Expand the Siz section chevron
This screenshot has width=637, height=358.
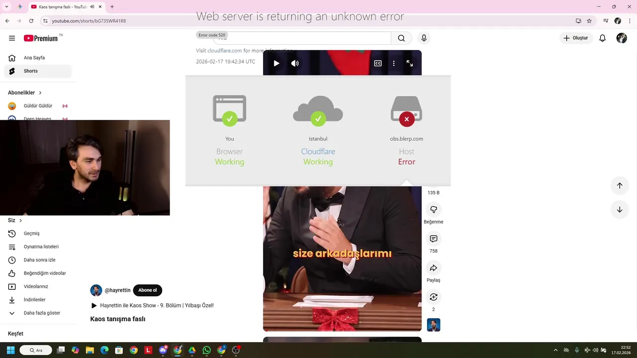coord(20,220)
